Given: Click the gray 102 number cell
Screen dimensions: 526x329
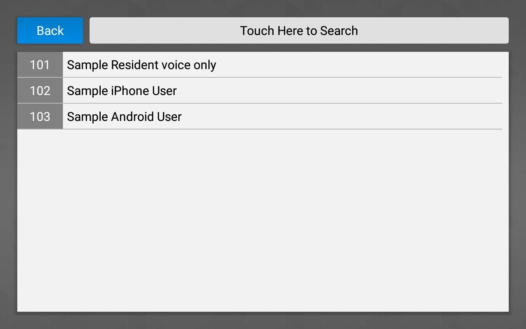Looking at the screenshot, I should pyautogui.click(x=40, y=91).
